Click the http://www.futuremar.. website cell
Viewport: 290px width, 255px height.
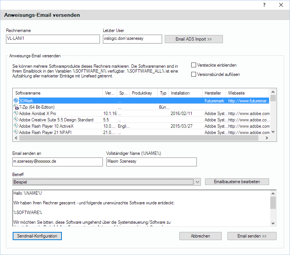tap(248, 101)
